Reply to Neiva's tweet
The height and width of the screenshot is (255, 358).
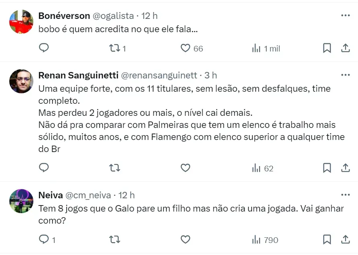(44, 239)
